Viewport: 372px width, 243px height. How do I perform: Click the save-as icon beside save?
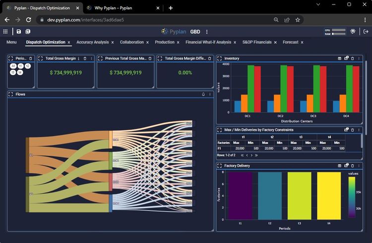pyautogui.click(x=28, y=31)
